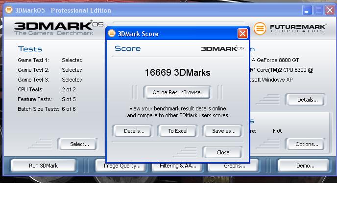Image resolution: width=337 pixels, height=211 pixels.
Task: Launch the Demo... button
Action: pyautogui.click(x=305, y=166)
